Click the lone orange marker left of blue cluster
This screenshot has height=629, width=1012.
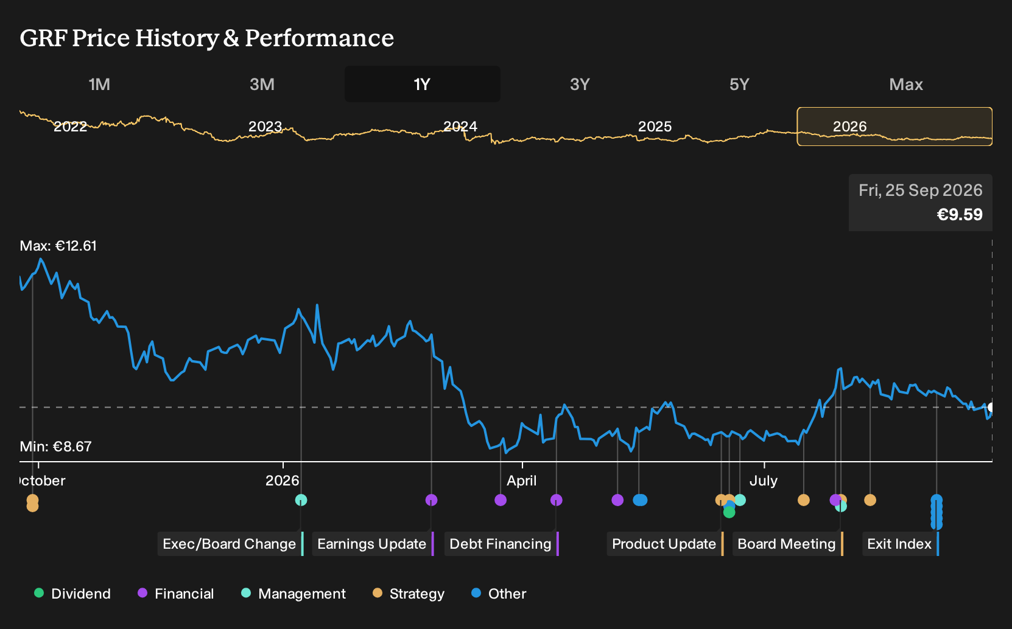point(870,500)
